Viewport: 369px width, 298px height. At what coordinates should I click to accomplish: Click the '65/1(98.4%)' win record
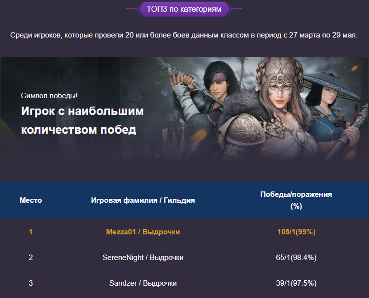(x=296, y=258)
